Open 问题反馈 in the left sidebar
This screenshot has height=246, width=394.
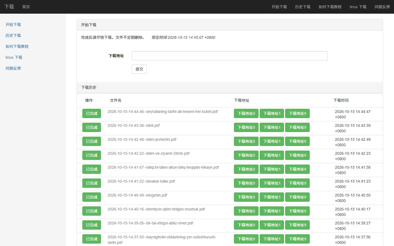click(13, 68)
